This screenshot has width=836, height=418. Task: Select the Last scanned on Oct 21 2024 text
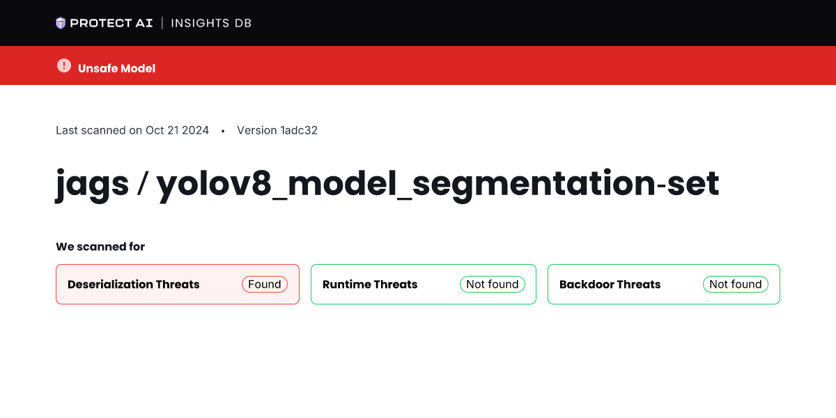(x=132, y=130)
